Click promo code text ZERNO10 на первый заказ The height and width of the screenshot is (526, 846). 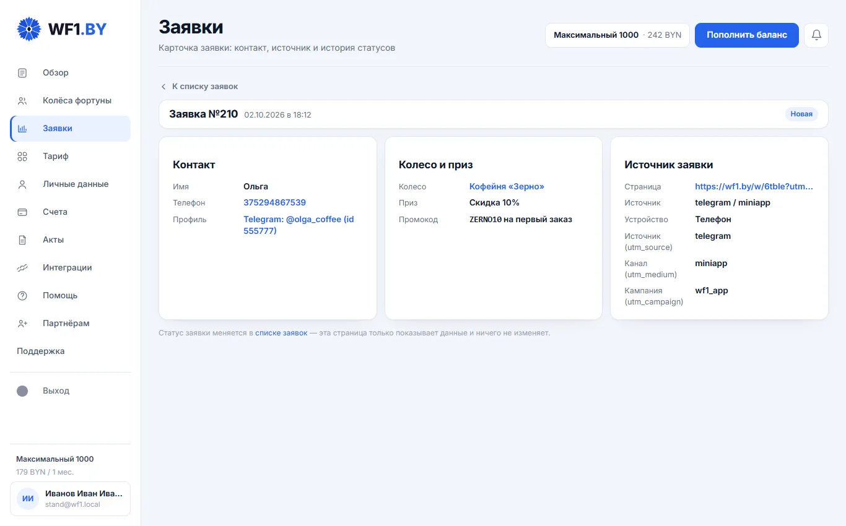point(521,220)
